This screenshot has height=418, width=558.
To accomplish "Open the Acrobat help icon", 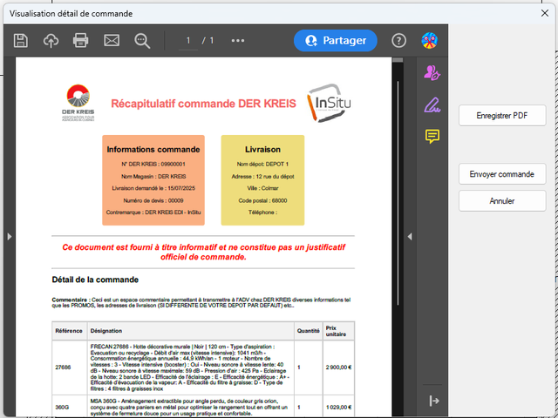I will pos(398,40).
